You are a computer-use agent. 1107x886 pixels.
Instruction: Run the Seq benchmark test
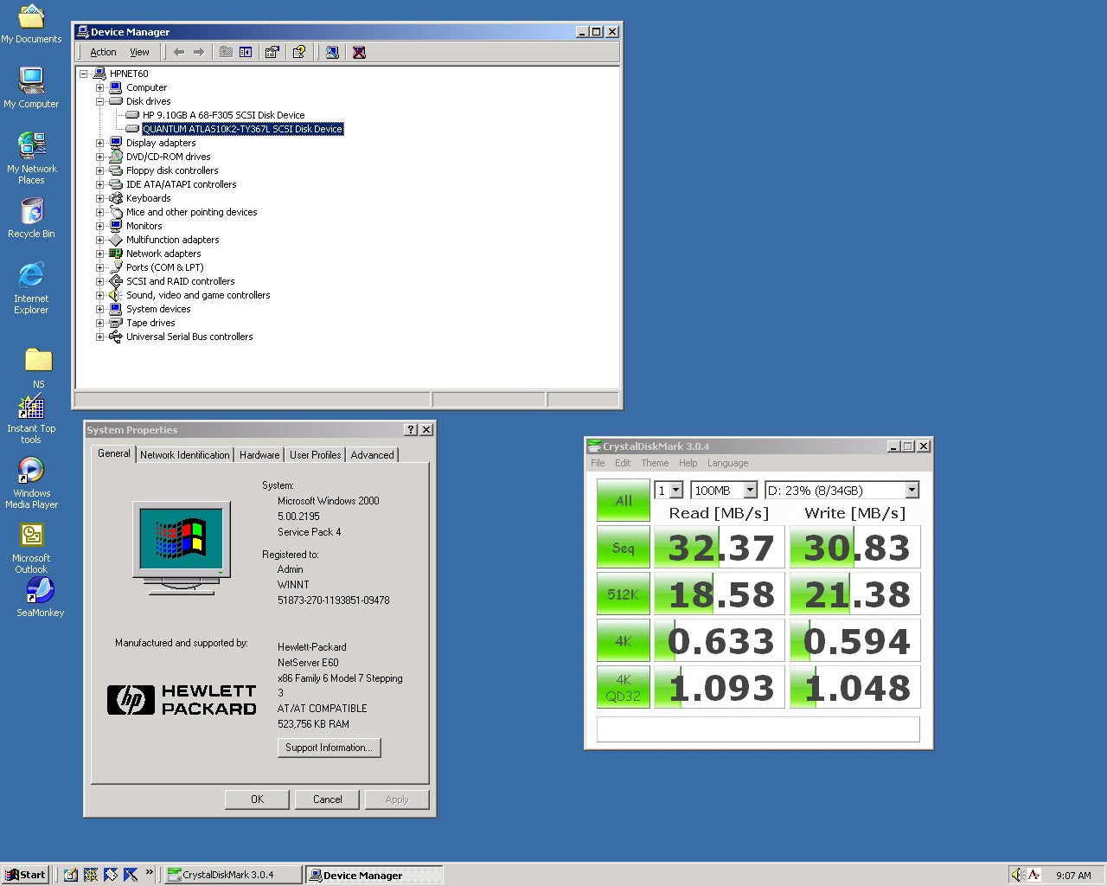(x=623, y=548)
